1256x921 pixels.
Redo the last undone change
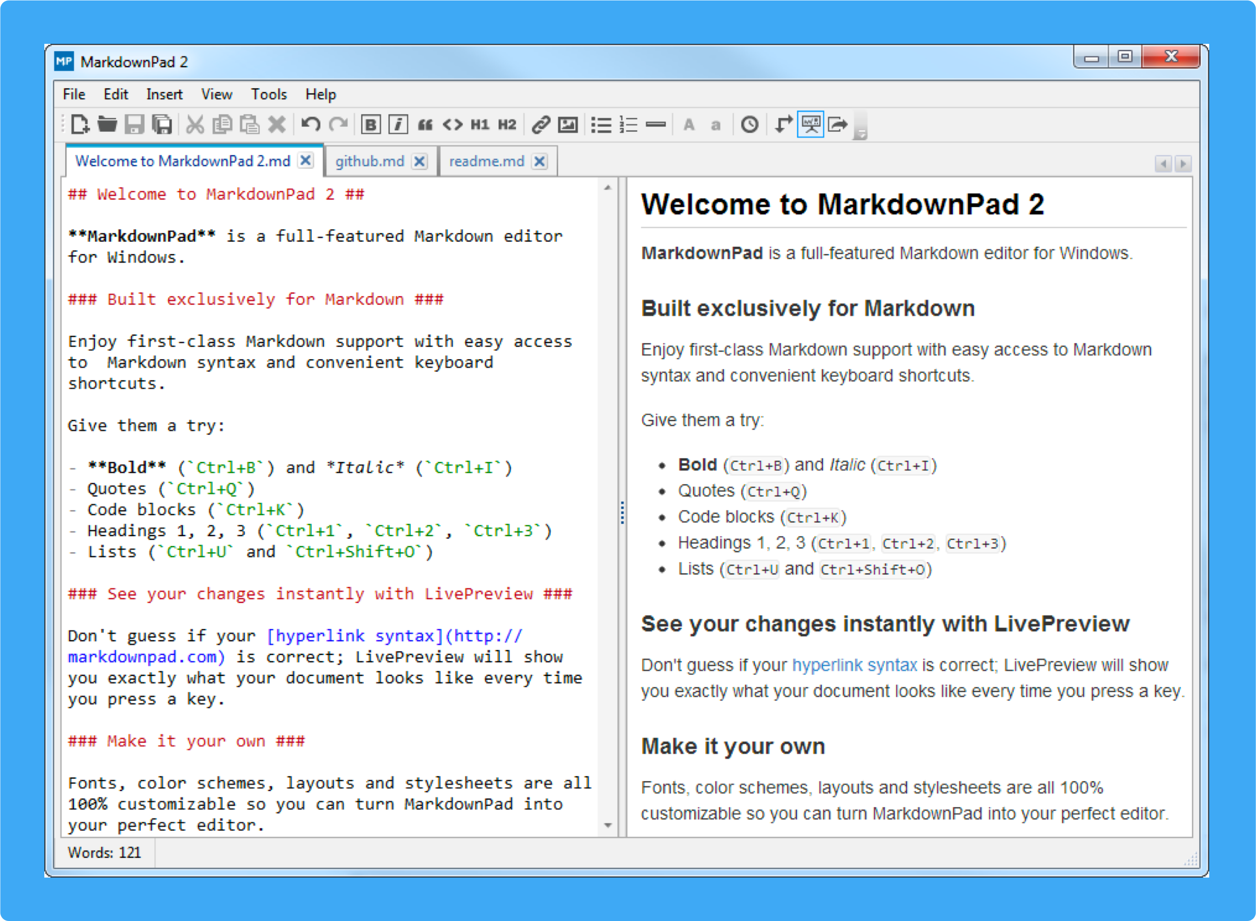click(x=338, y=124)
